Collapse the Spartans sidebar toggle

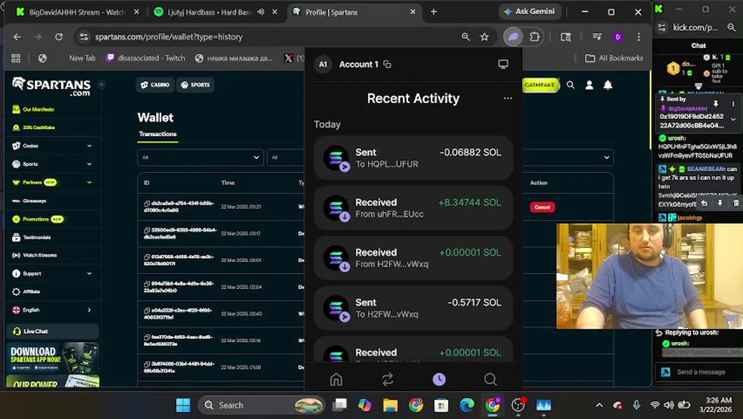coord(101,84)
